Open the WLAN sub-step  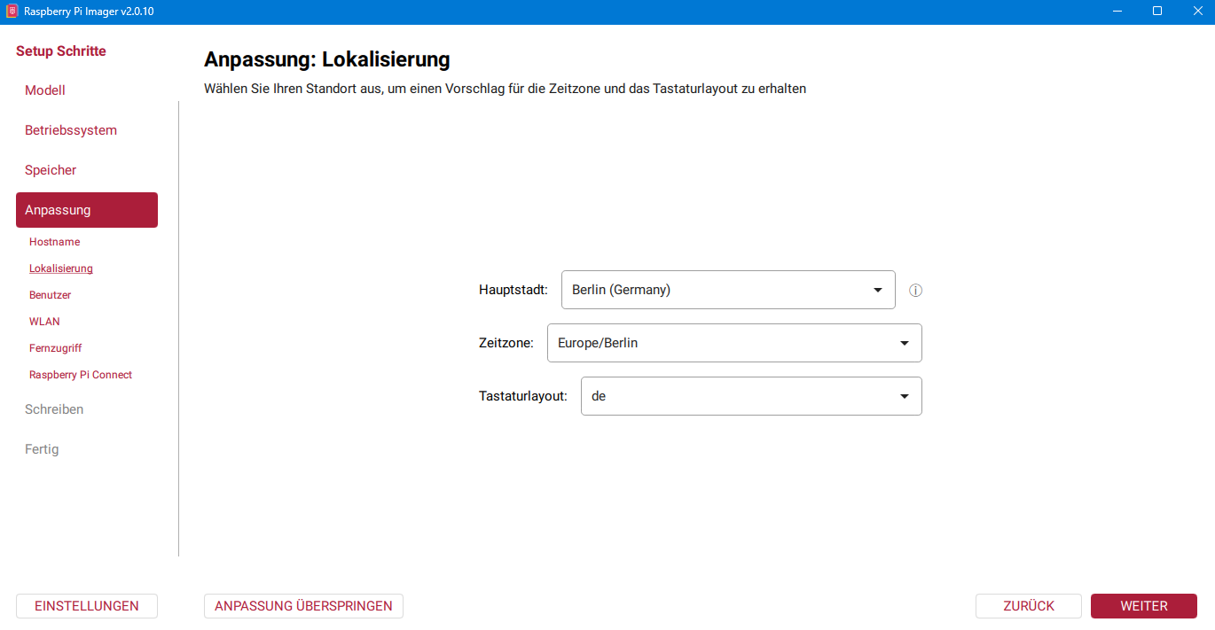(x=44, y=322)
